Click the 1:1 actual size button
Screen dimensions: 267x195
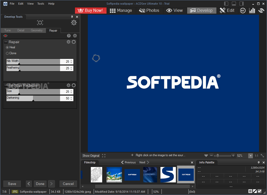[256, 156]
